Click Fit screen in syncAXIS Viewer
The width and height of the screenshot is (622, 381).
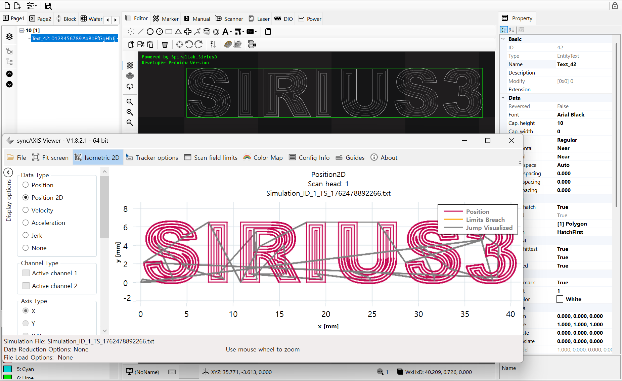tap(50, 157)
